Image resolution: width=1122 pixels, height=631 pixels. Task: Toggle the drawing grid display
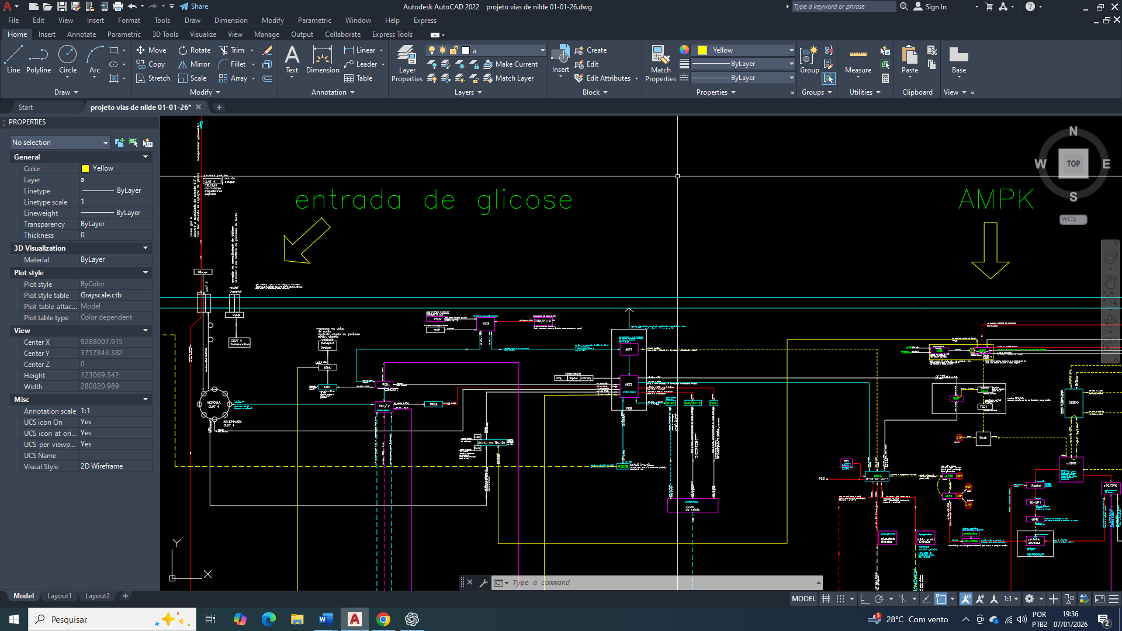tap(826, 599)
